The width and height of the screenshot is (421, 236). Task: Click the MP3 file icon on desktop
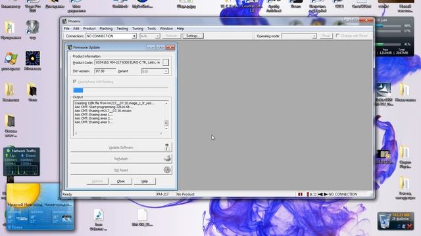pyautogui.click(x=99, y=216)
